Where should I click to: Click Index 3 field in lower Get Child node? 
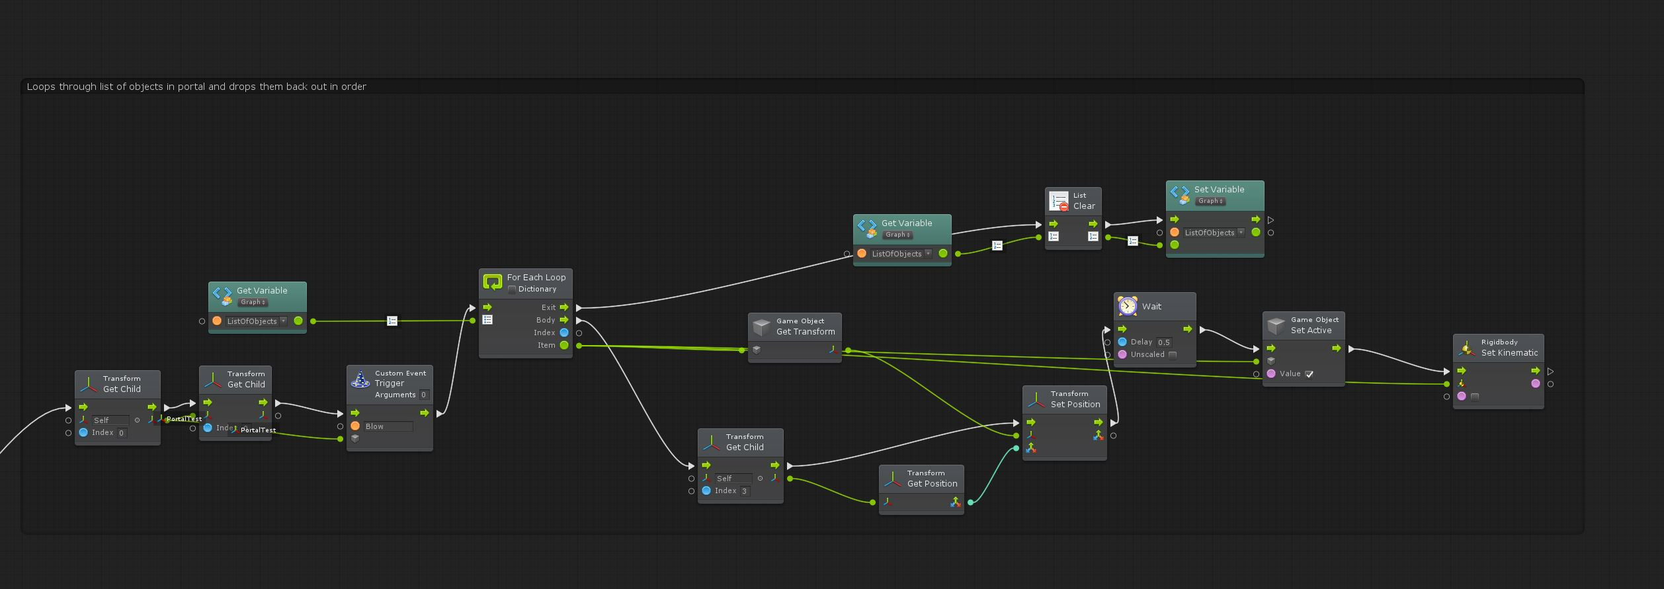click(745, 491)
